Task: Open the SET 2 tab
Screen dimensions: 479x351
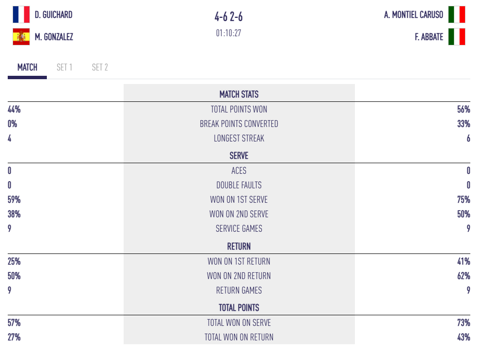Action: coord(100,68)
